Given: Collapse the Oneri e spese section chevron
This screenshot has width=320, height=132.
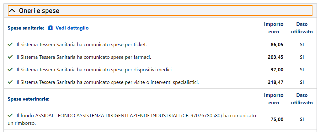Looking at the screenshot, I should coord(12,10).
